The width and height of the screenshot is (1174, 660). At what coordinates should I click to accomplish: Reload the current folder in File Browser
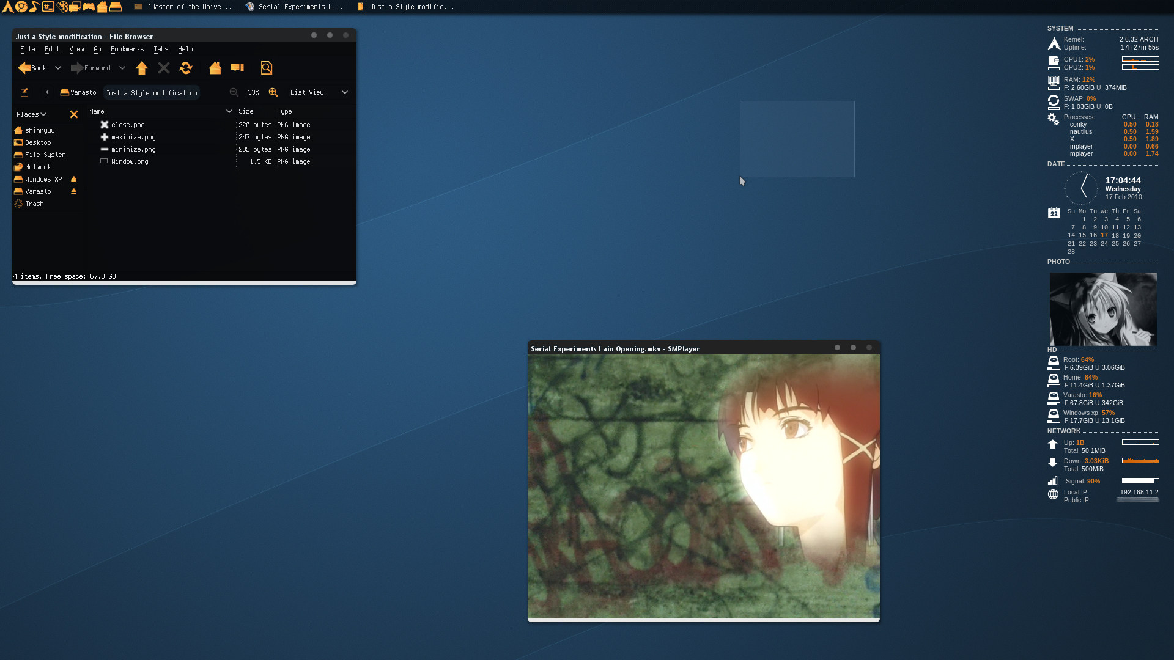[x=185, y=68]
